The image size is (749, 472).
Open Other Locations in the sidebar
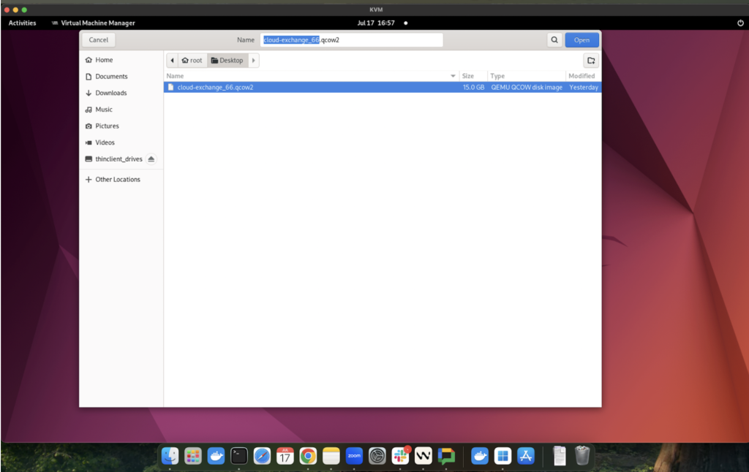121,180
